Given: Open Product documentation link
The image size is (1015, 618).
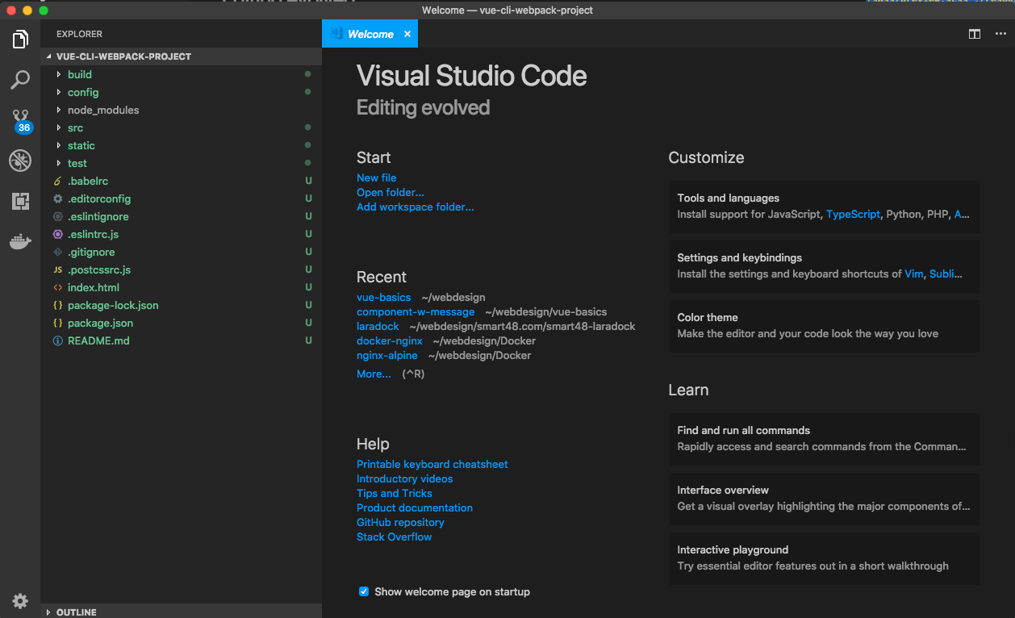Looking at the screenshot, I should [x=415, y=507].
